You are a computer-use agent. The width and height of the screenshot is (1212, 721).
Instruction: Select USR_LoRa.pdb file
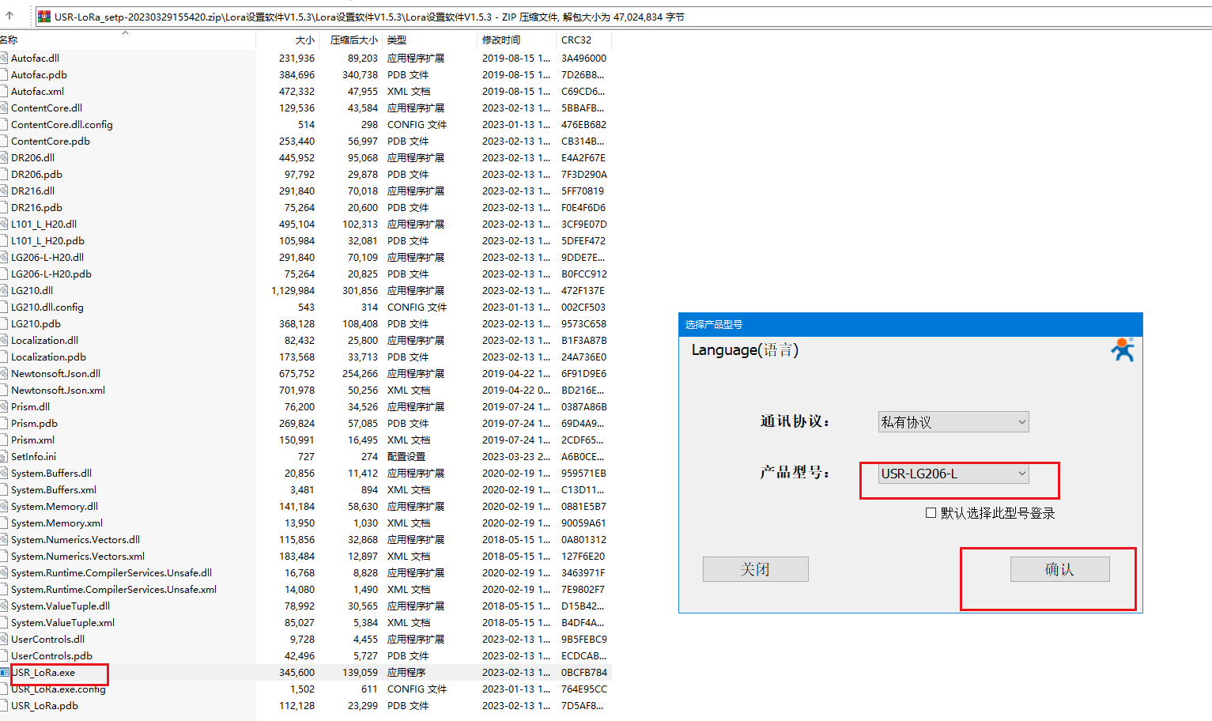(x=44, y=706)
